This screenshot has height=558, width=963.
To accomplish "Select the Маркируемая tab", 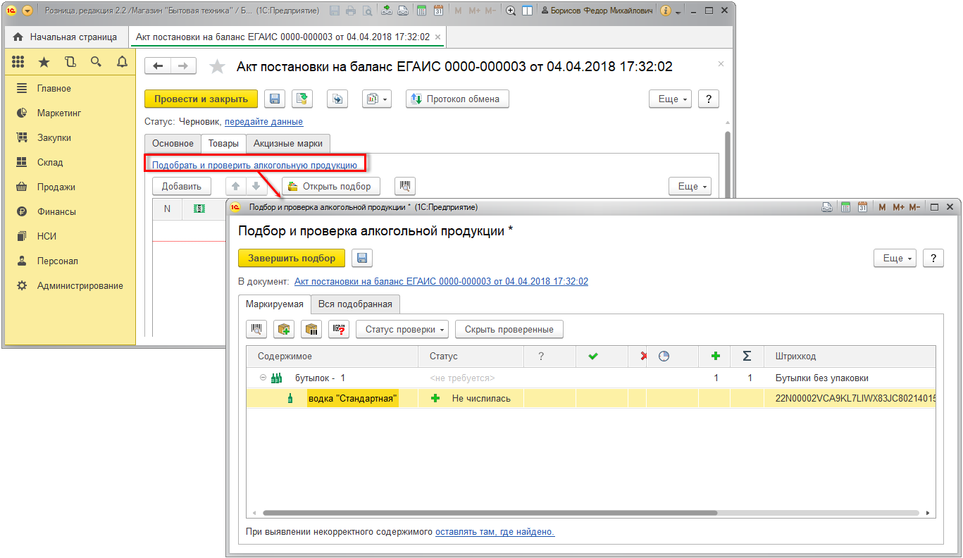I will [x=275, y=304].
